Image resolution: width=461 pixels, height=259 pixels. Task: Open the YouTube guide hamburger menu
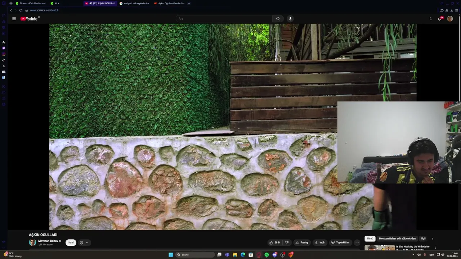coord(14,19)
